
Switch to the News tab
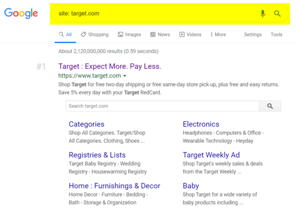tap(160, 34)
